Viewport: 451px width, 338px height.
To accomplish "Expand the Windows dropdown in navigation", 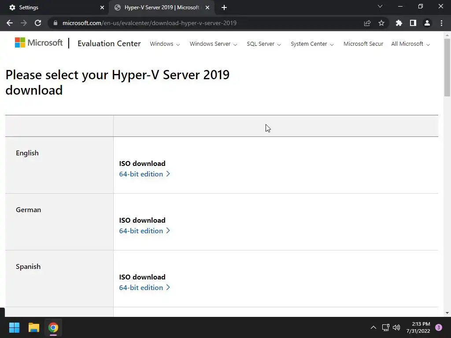I will point(165,44).
